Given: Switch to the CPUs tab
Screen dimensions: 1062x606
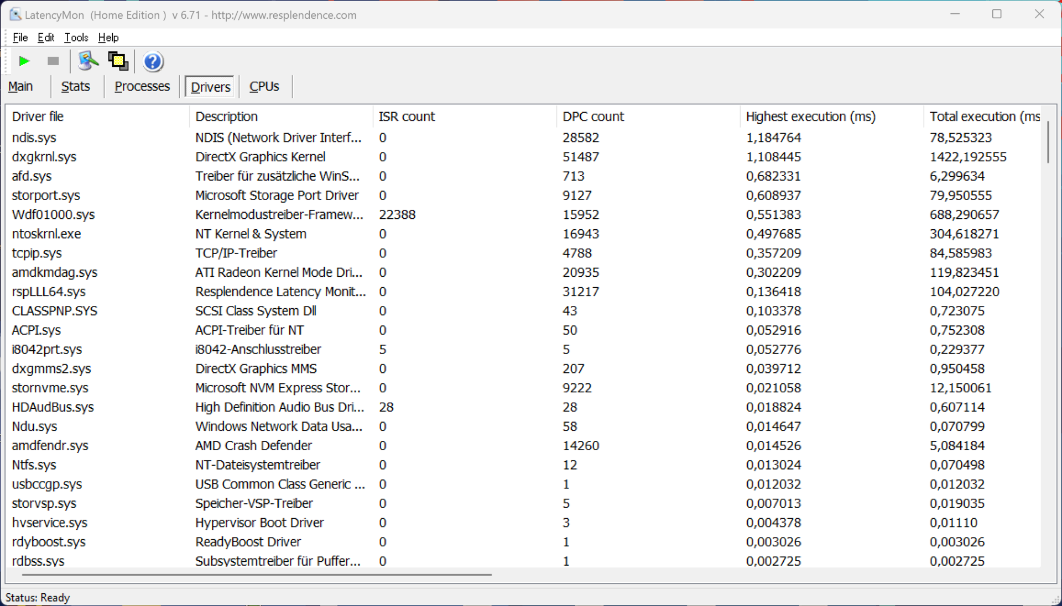Looking at the screenshot, I should [x=264, y=87].
